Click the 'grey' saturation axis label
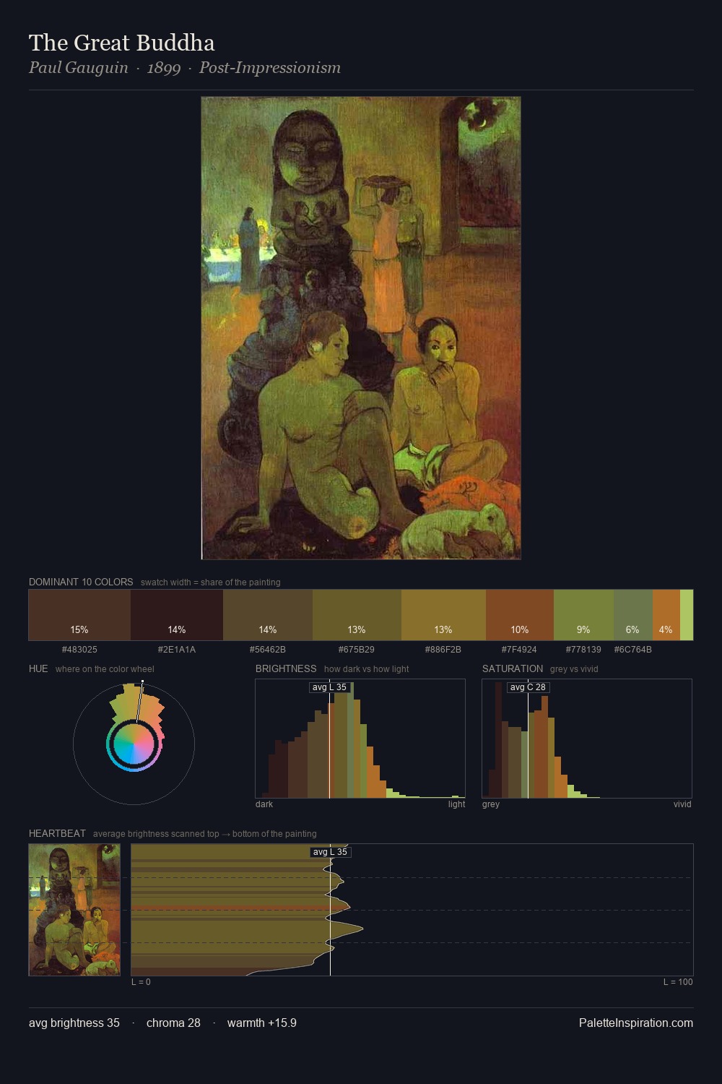Screen dimensions: 722x1084 491,804
